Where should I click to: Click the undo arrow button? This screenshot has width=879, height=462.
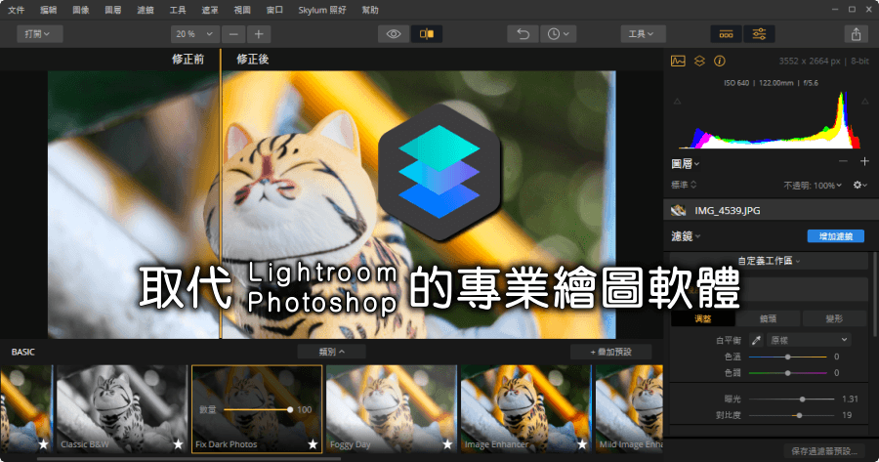point(523,34)
